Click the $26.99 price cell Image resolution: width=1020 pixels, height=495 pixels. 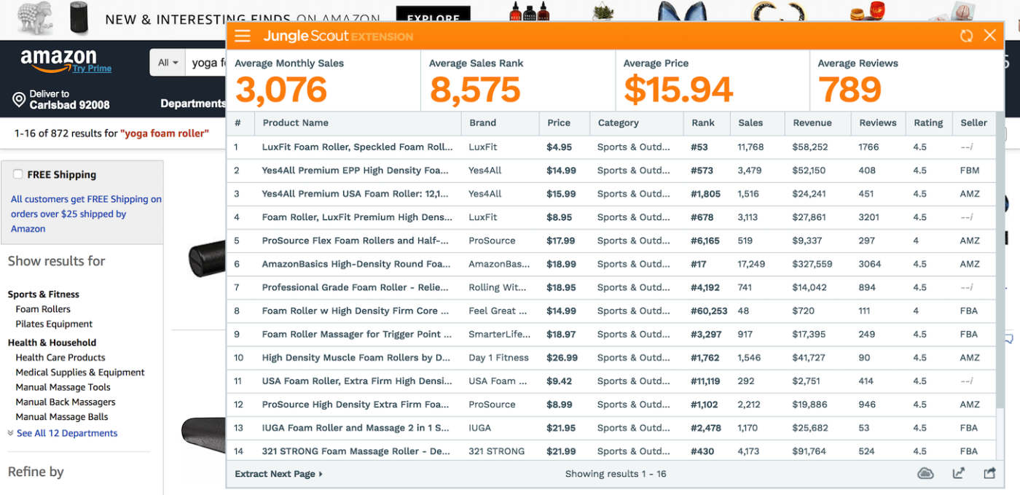562,357
